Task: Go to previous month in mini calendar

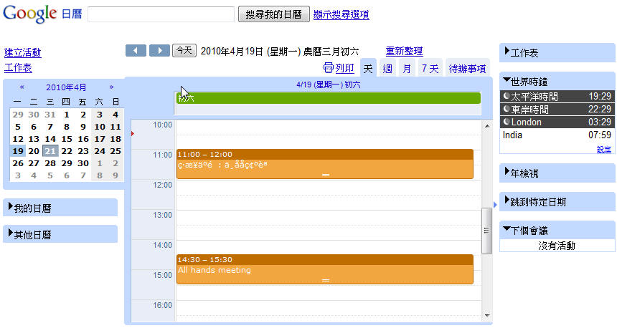Action: (22, 87)
